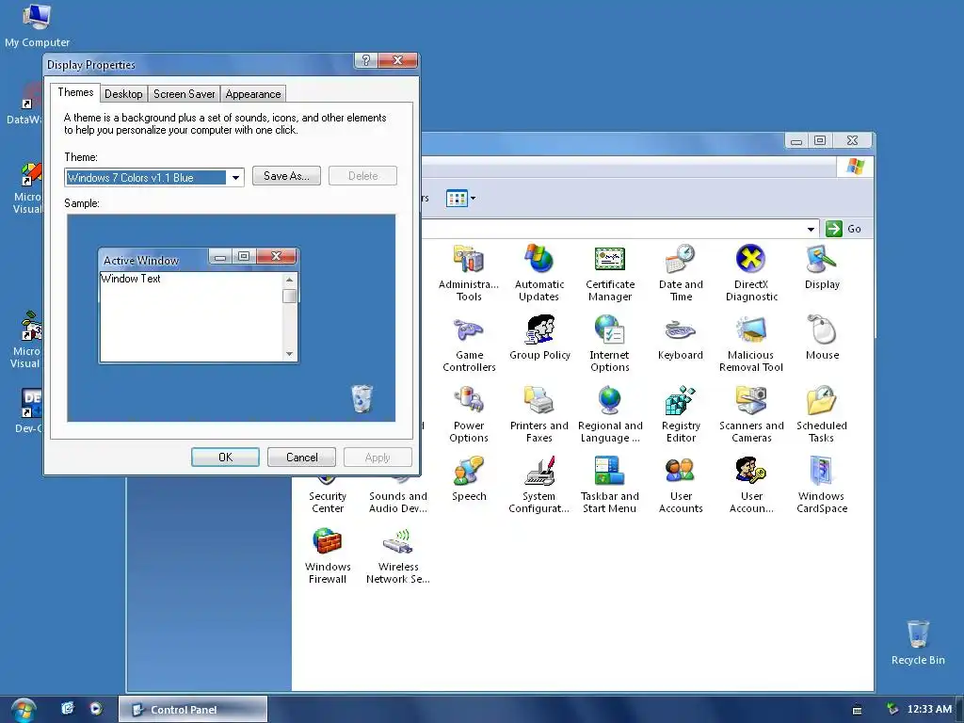Viewport: 964px width, 723px height.
Task: Click sample preview scrollbar down arrow
Action: pos(290,354)
